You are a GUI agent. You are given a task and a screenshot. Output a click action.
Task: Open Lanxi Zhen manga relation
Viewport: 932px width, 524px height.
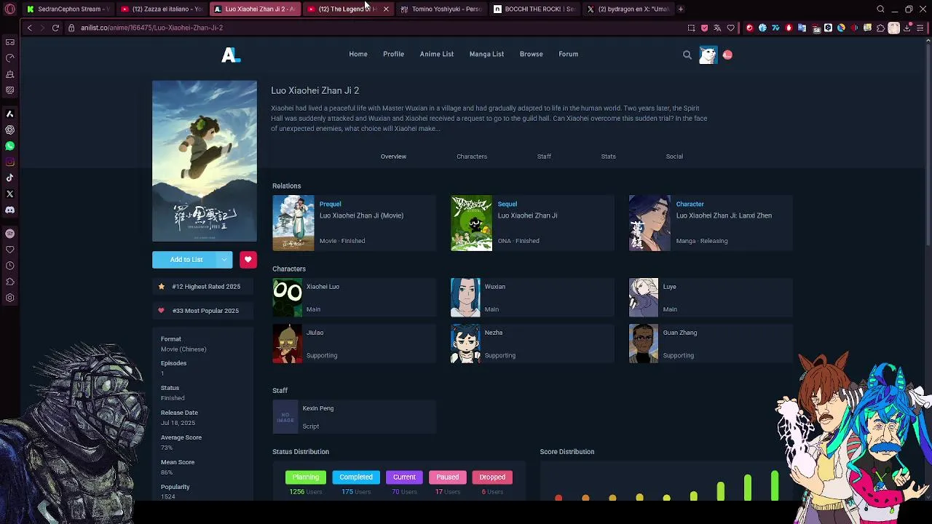(711, 223)
